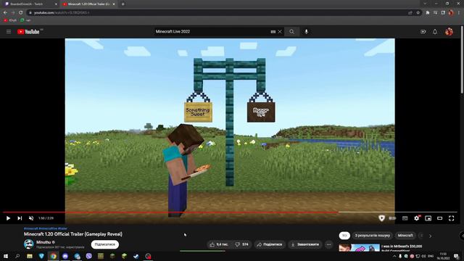The image size is (464, 261).
Task: Open Minuthu channel avatar
Action: click(29, 244)
